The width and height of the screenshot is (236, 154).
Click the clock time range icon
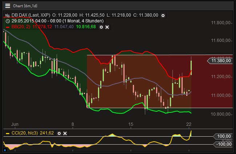8,21
